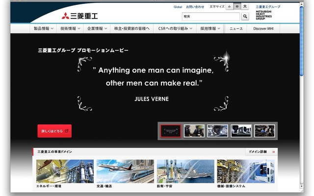Click the scrollbar down arrow
The height and width of the screenshot is (196, 314).
click(302, 186)
